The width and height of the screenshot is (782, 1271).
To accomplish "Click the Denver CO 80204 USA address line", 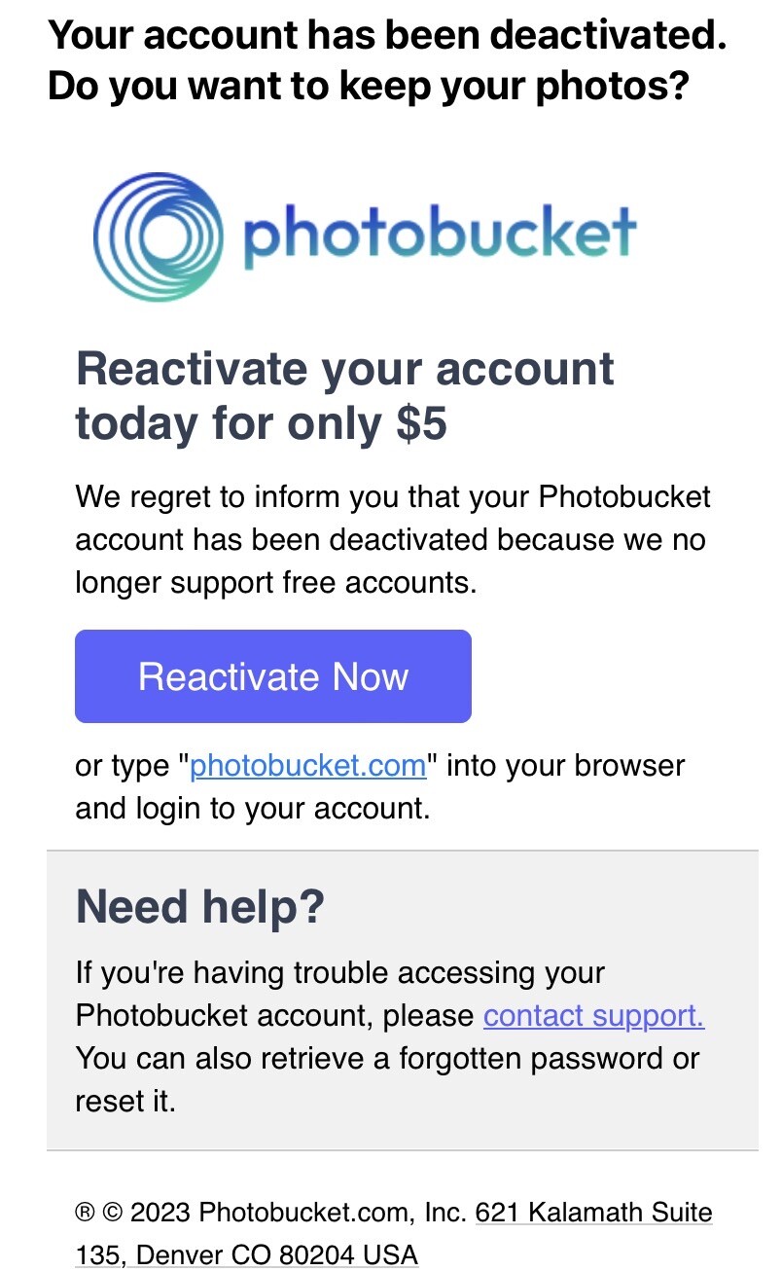I will pyautogui.click(x=247, y=1255).
